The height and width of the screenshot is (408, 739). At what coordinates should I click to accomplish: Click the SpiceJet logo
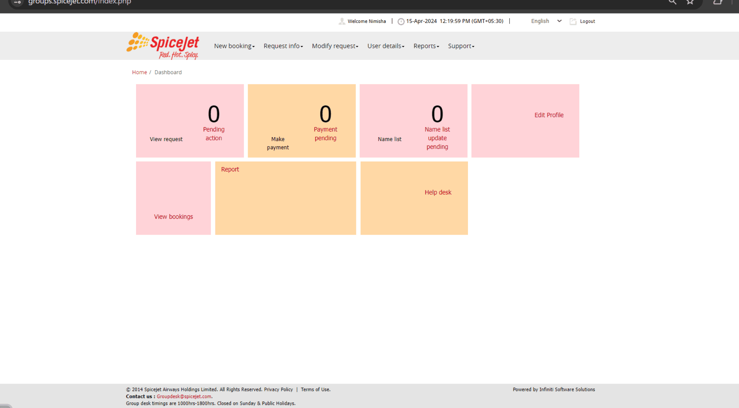click(163, 46)
